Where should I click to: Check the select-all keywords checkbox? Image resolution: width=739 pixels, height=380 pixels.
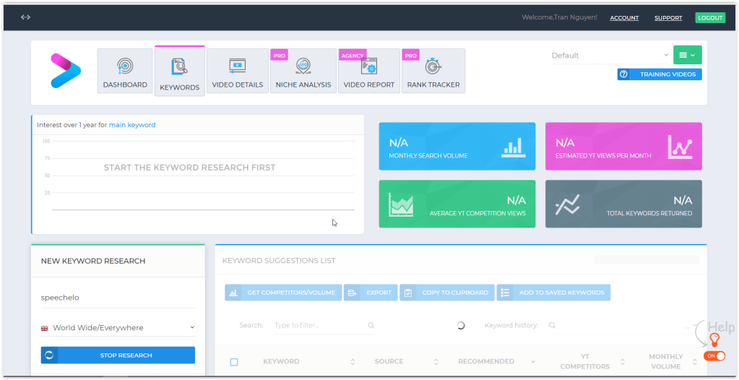(234, 362)
